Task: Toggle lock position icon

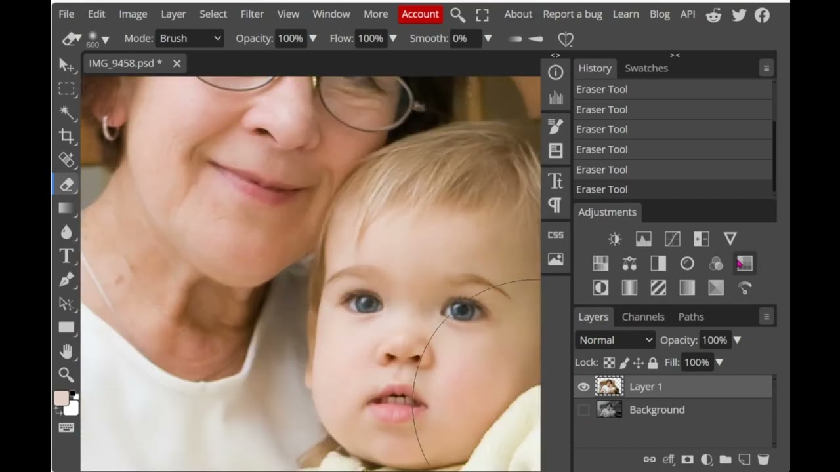Action: pyautogui.click(x=639, y=363)
